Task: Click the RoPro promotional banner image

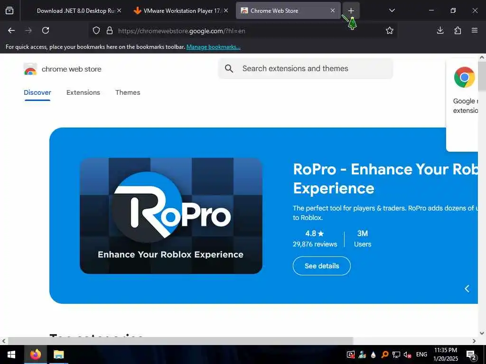Action: pyautogui.click(x=171, y=216)
